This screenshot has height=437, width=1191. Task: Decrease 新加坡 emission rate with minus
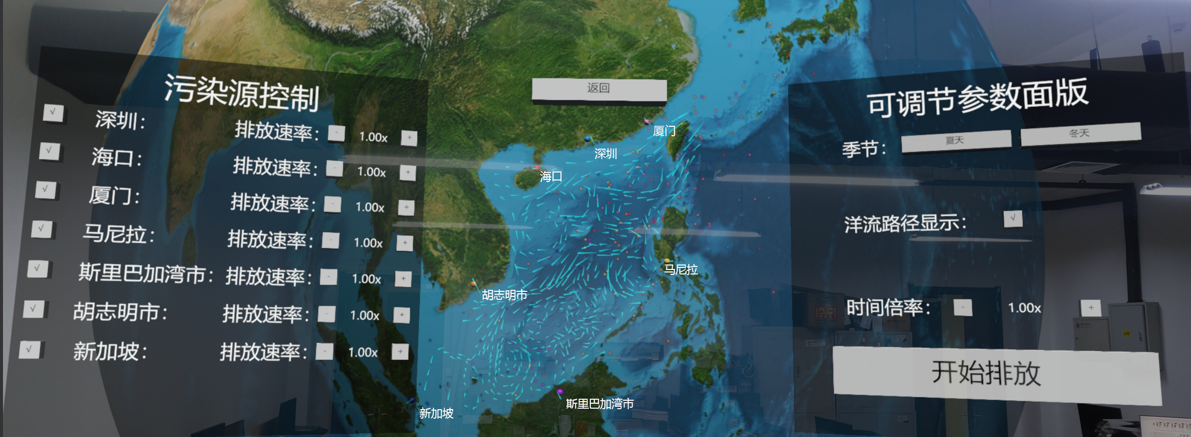325,351
